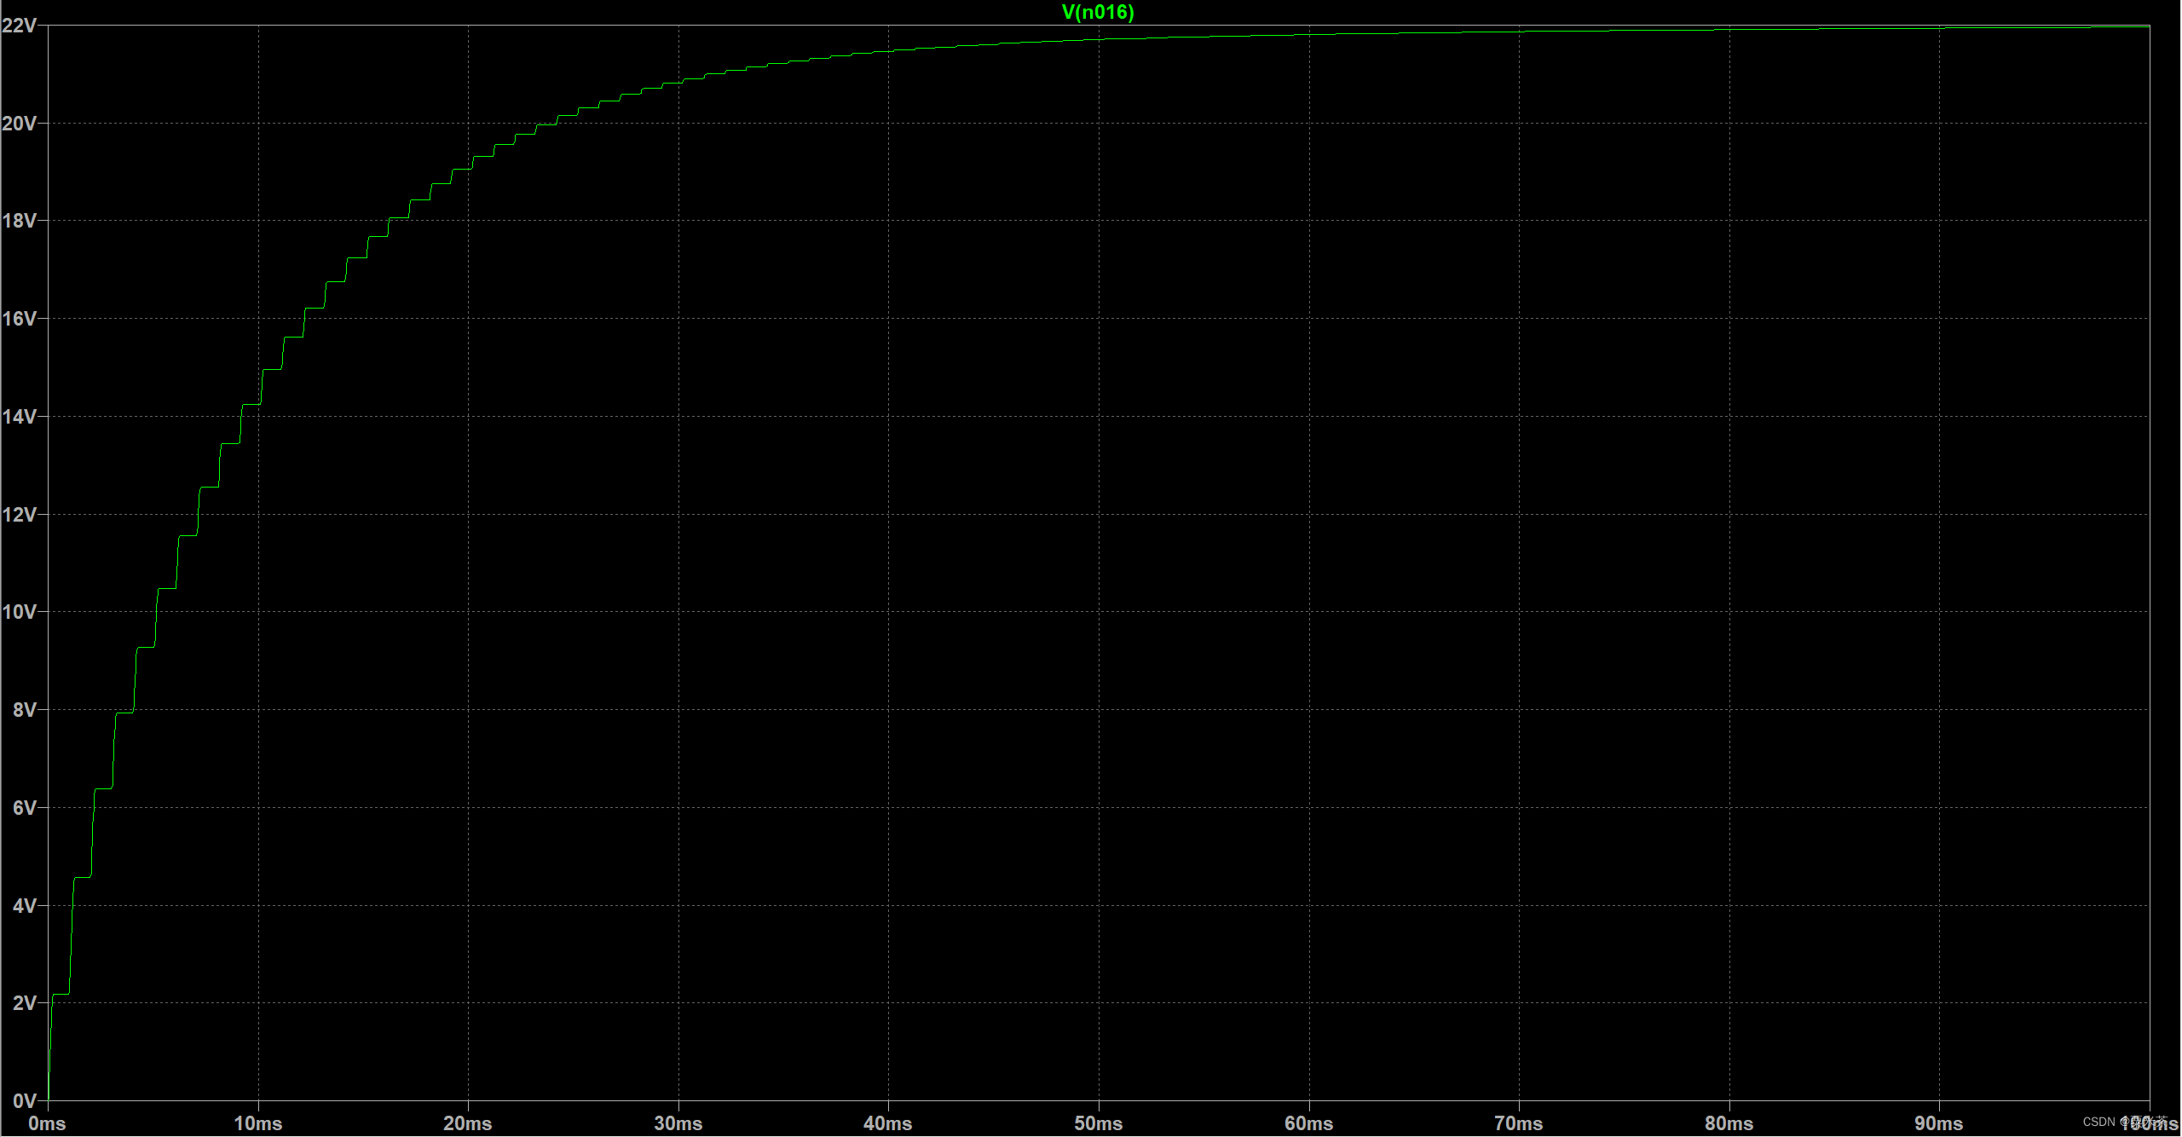Click the 30ms time axis label

678,1123
